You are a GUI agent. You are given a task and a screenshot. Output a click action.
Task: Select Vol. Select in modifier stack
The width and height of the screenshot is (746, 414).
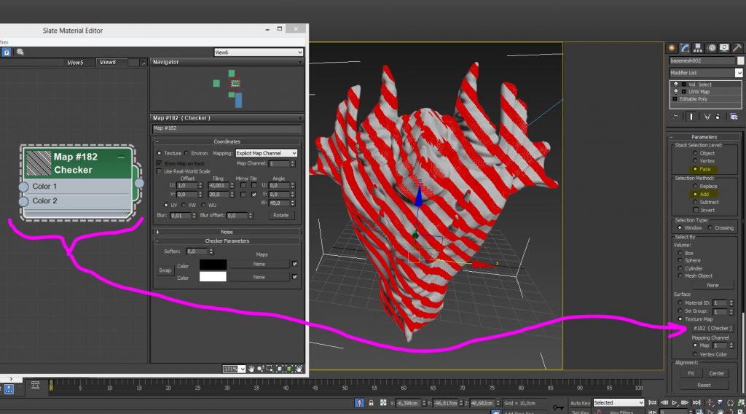[699, 85]
